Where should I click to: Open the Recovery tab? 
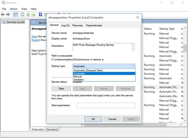[77, 25]
